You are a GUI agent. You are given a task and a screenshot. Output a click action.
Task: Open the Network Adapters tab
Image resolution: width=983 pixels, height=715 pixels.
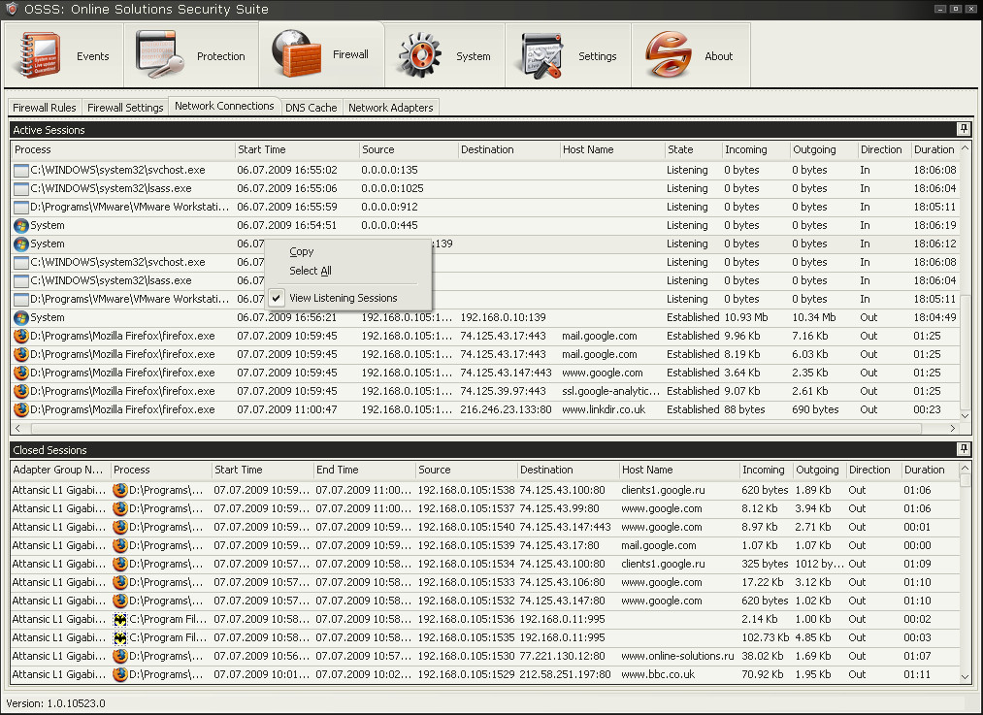[390, 107]
